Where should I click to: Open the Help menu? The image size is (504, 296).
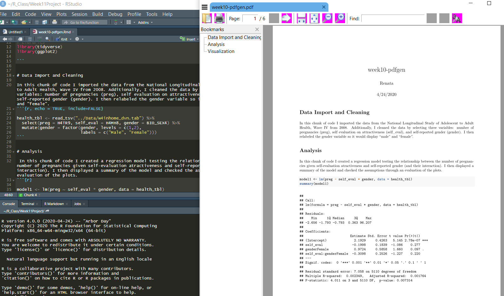point(167,14)
